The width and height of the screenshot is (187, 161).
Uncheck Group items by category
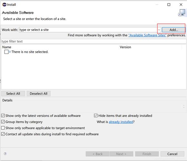click(3, 122)
